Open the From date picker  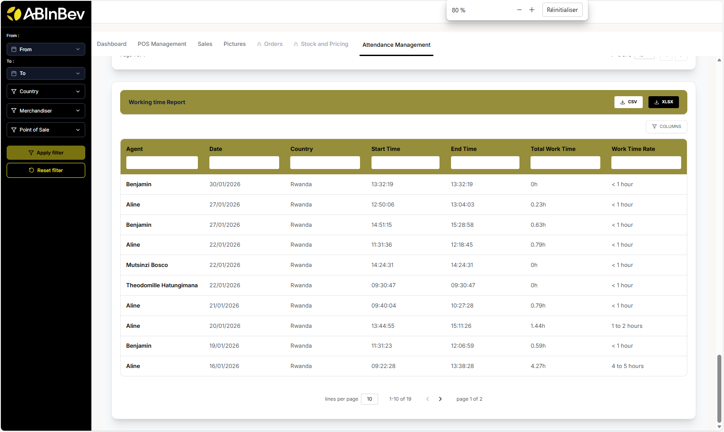pyautogui.click(x=46, y=49)
